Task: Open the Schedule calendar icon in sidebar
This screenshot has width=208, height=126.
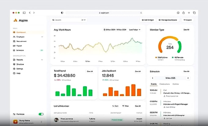Action: (x=14, y=50)
